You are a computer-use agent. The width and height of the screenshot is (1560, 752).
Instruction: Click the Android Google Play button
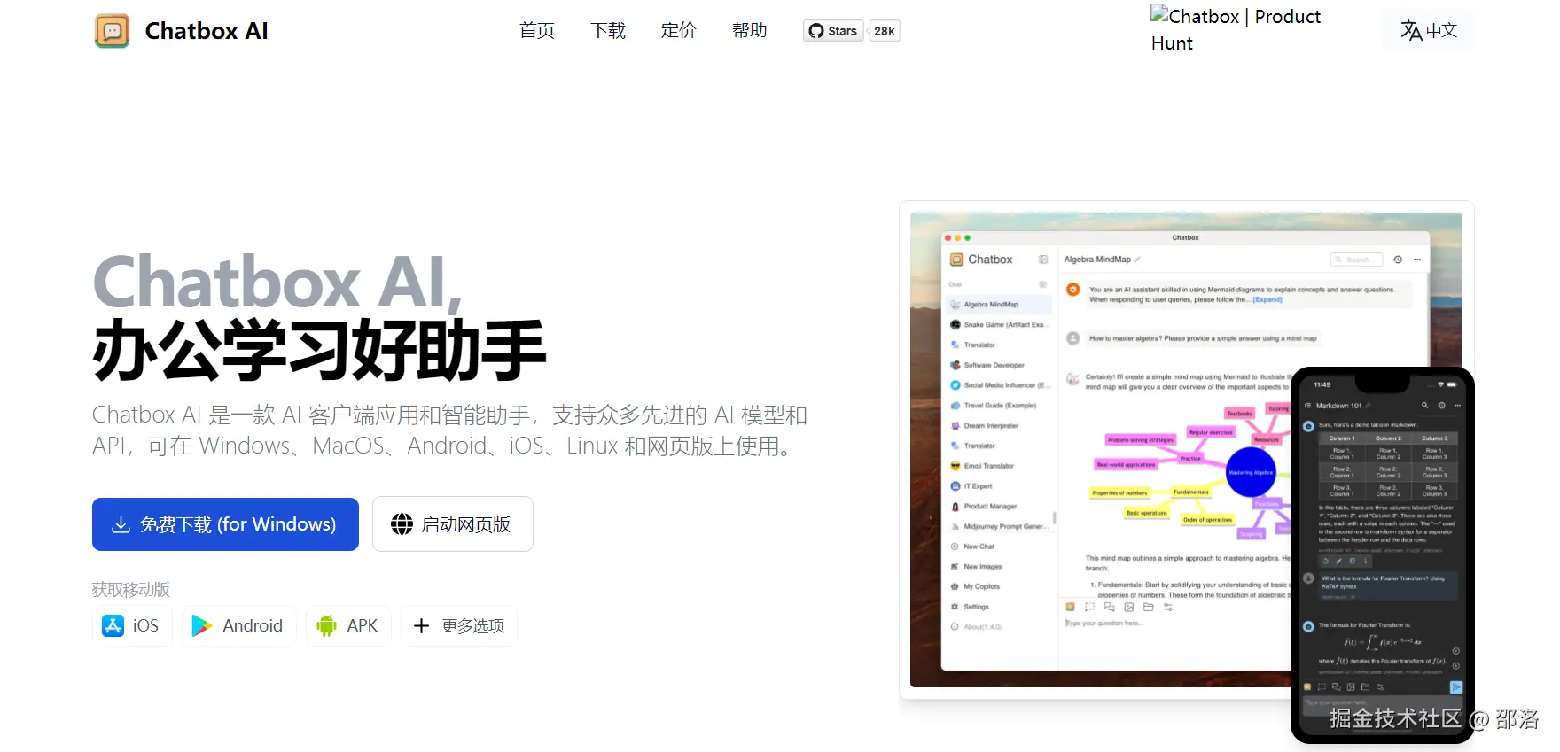tap(238, 625)
